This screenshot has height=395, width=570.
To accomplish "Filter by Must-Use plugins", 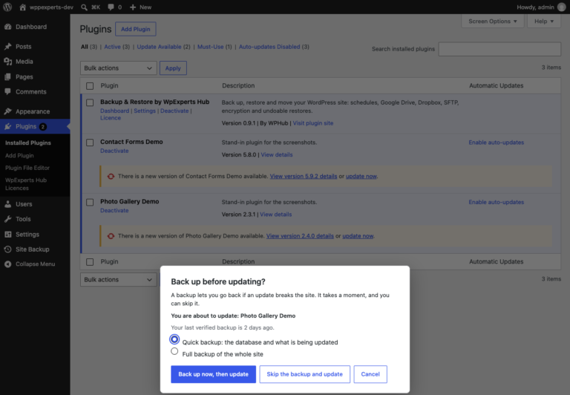I will [211, 47].
